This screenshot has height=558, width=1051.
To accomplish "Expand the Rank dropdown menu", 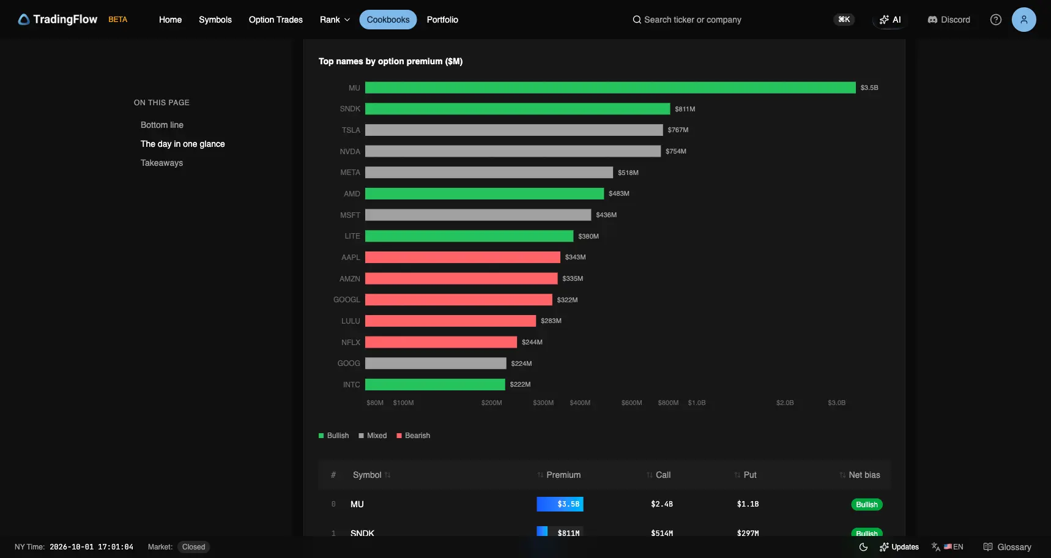I will point(335,20).
